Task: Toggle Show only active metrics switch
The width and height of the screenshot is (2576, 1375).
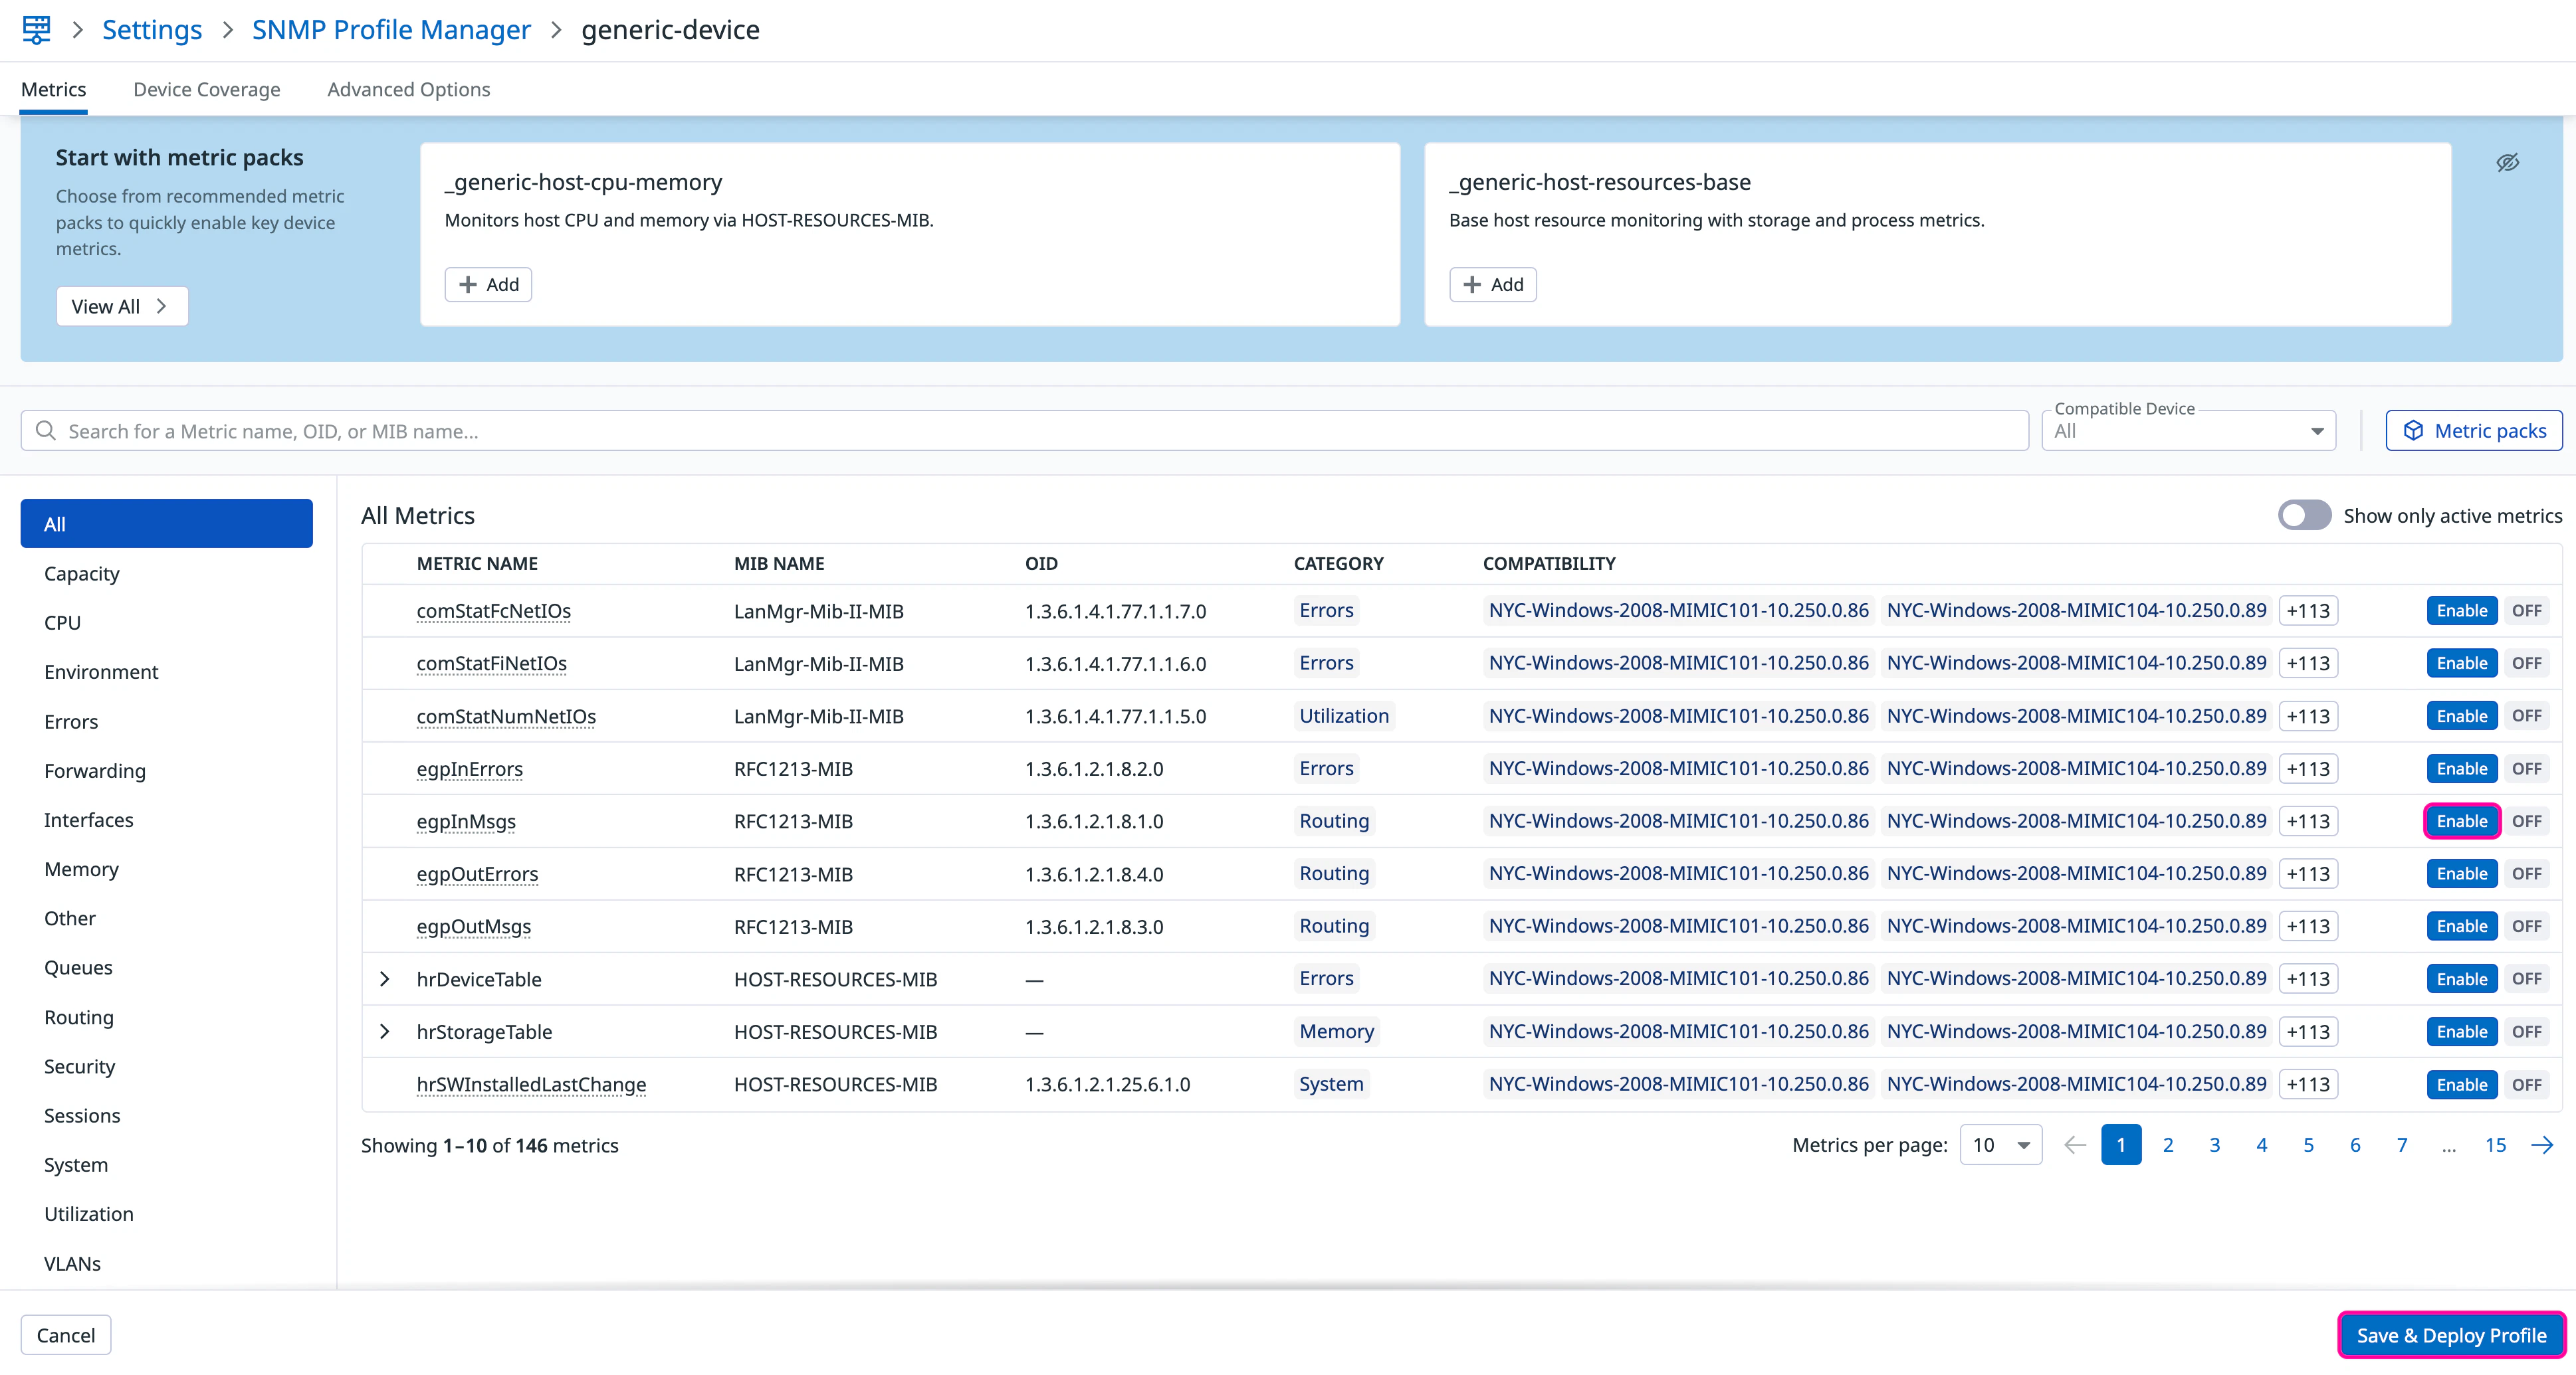Action: (x=2304, y=515)
